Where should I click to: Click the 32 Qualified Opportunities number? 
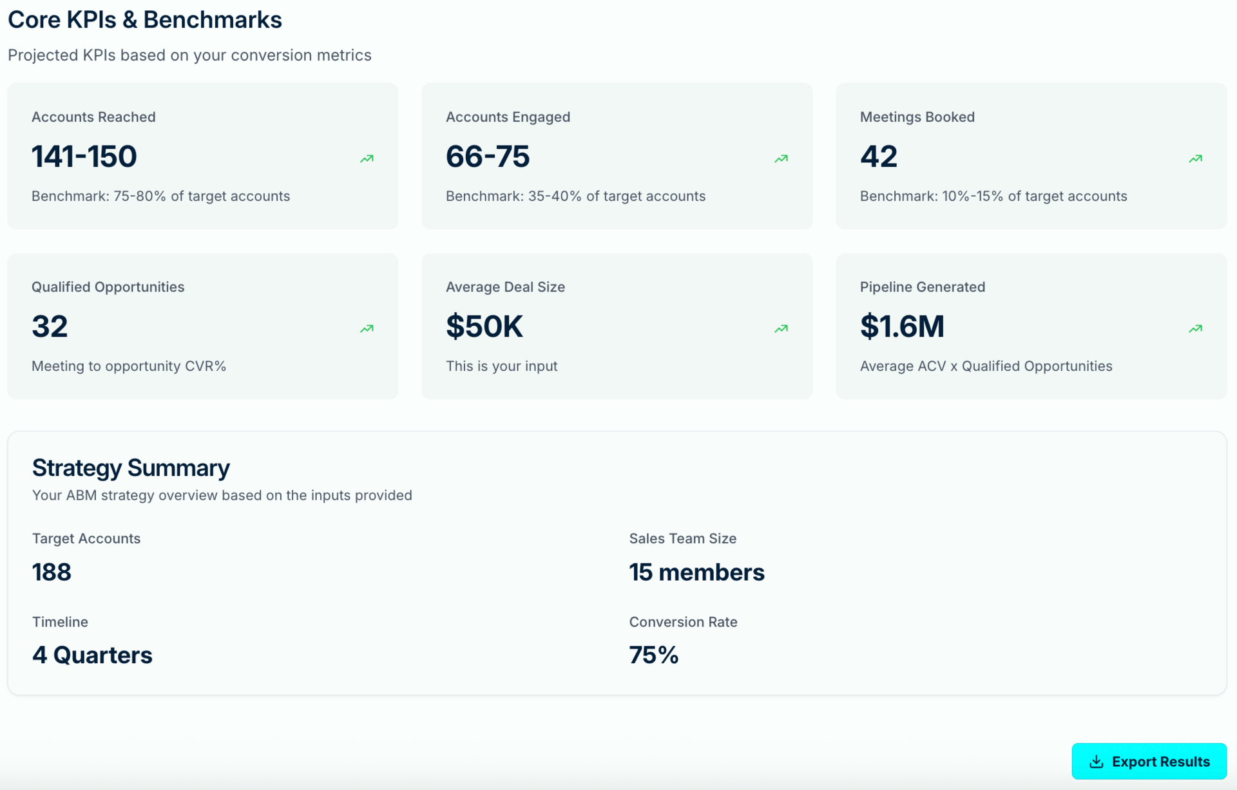[x=50, y=326]
